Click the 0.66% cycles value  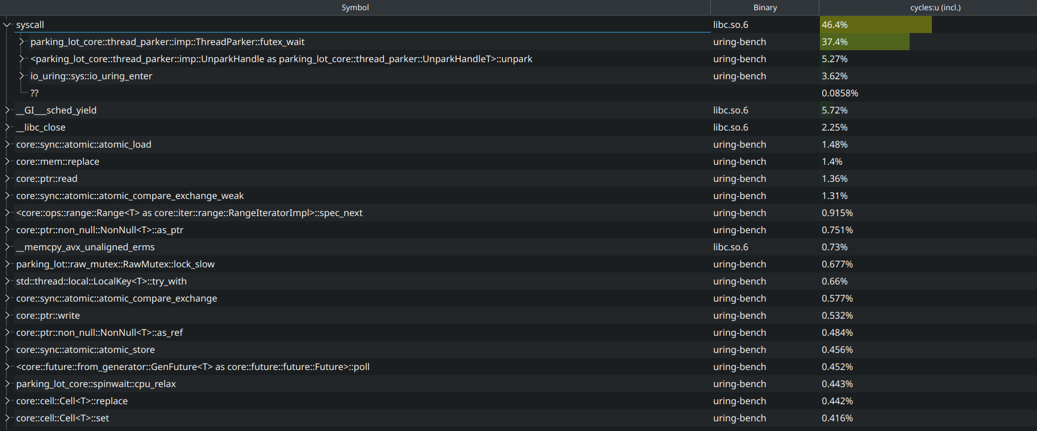point(835,281)
